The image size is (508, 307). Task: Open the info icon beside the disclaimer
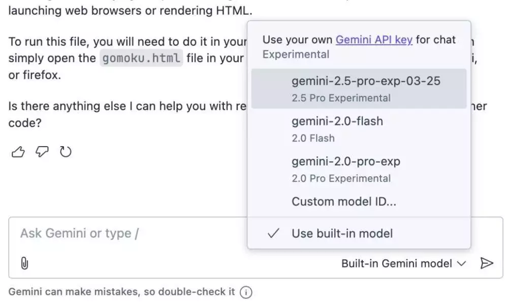click(246, 292)
